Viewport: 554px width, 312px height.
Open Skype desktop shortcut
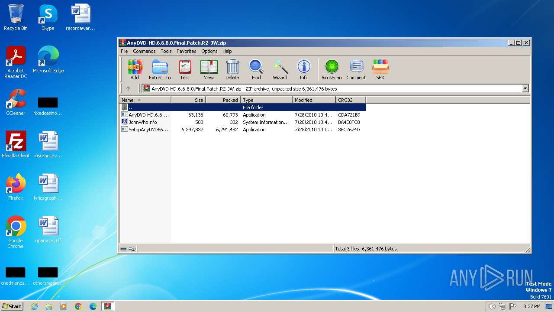tap(48, 17)
